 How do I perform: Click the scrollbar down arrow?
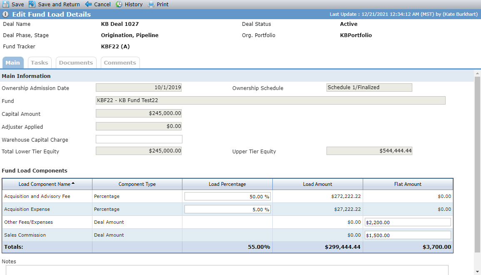[477, 272]
